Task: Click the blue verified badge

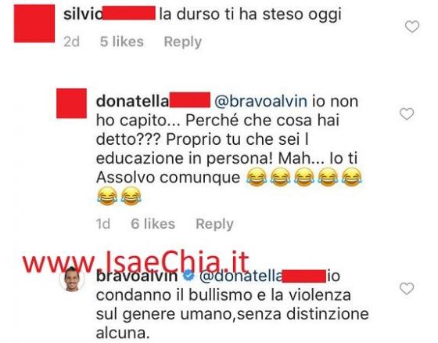Action: (188, 276)
